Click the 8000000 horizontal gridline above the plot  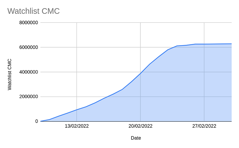[119, 22]
